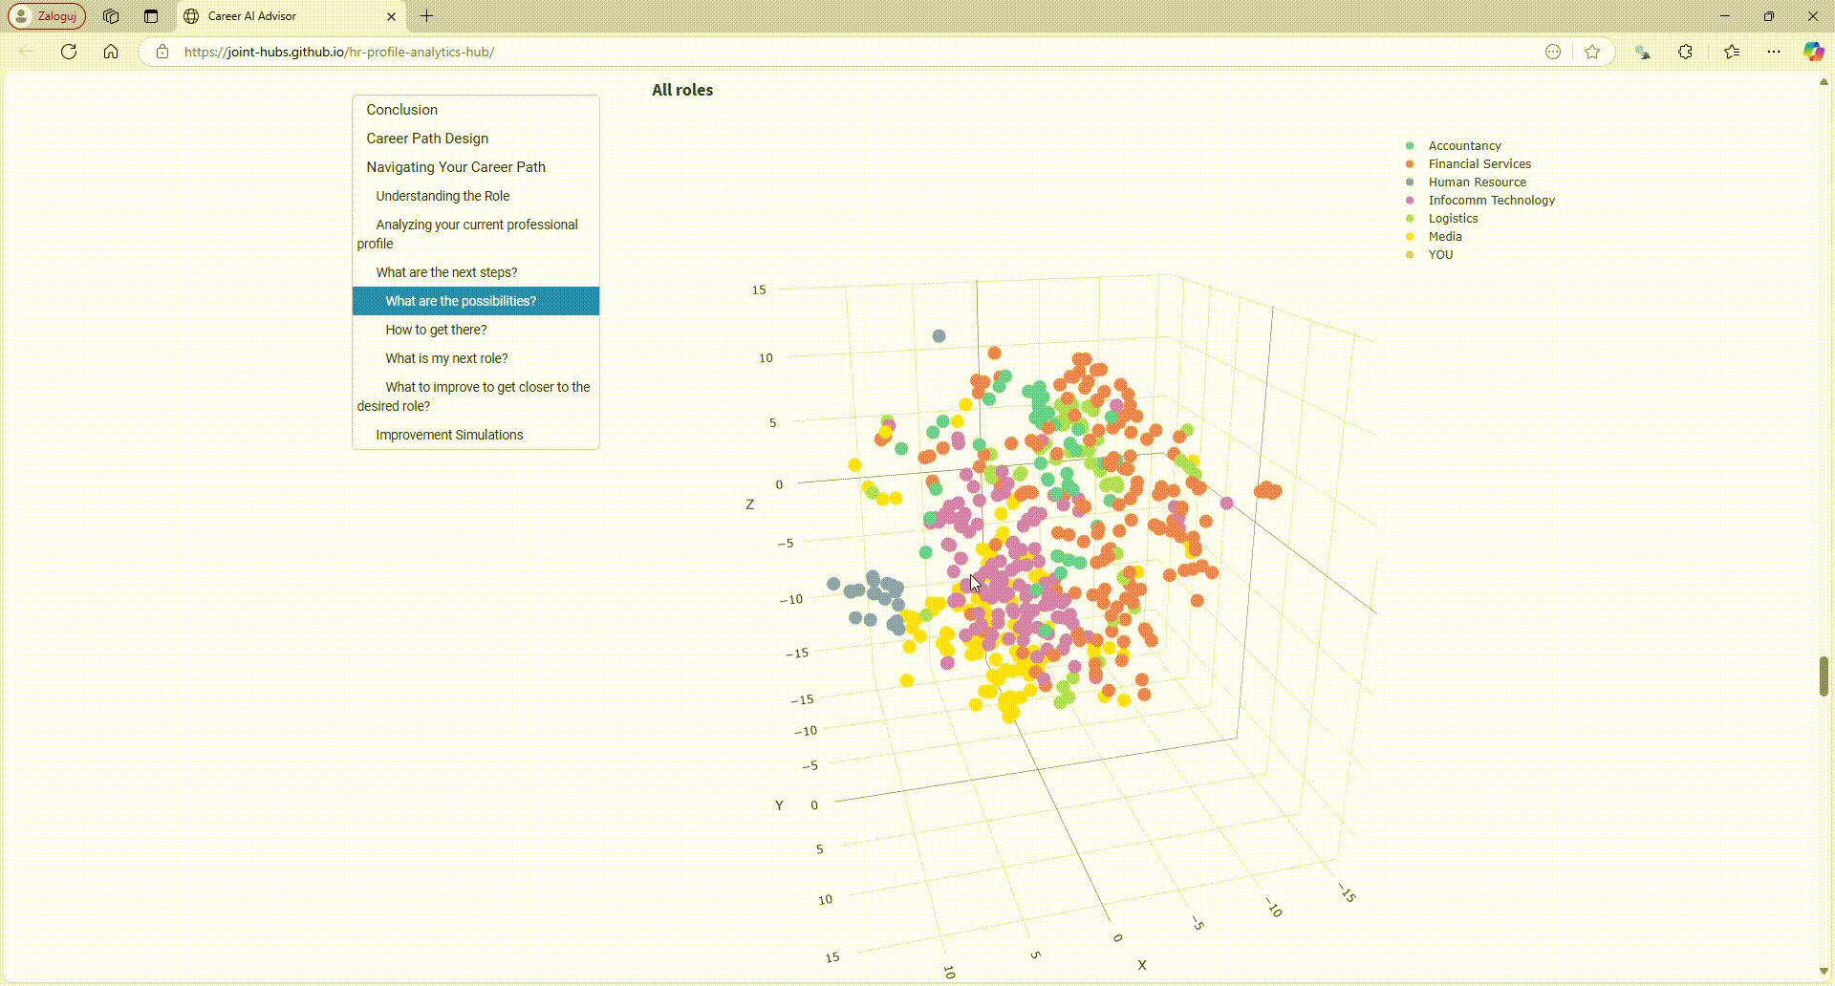Open the Favorites list icon
1835x986 pixels.
click(x=1733, y=52)
